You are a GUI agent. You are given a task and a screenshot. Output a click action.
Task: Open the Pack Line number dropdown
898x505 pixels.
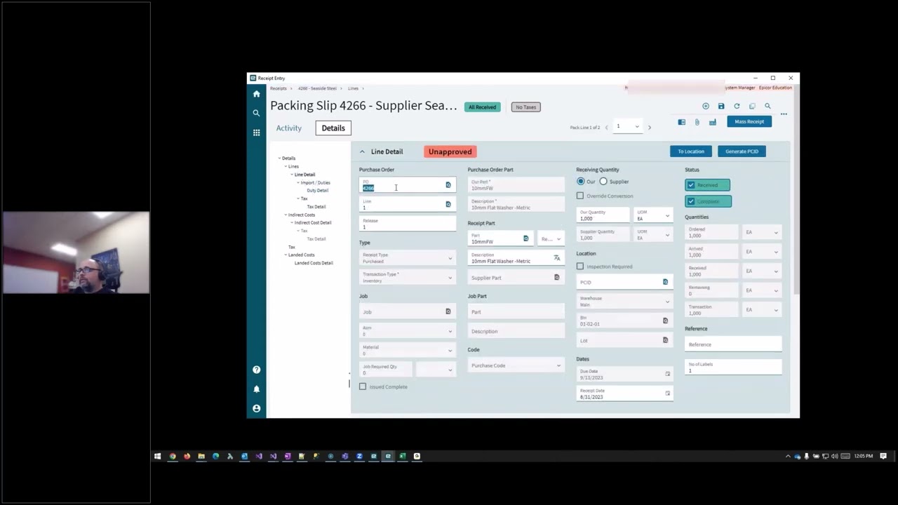[x=628, y=127]
